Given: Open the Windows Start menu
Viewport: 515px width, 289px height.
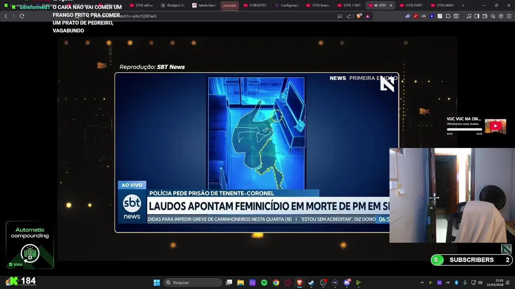Looking at the screenshot, I should point(157,283).
